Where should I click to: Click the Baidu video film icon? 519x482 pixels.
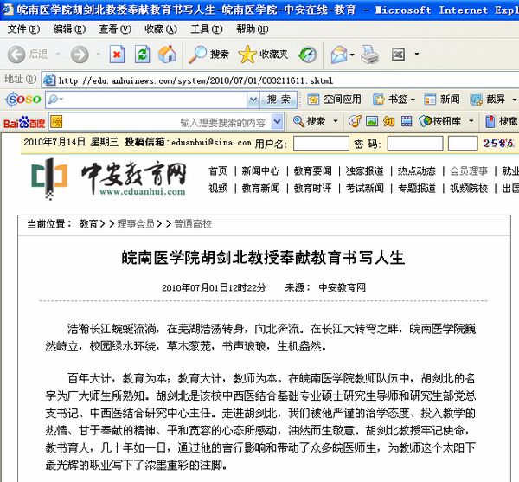[407, 121]
